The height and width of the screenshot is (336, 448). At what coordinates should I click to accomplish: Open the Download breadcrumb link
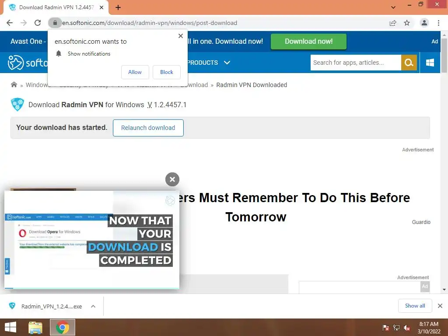point(198,85)
